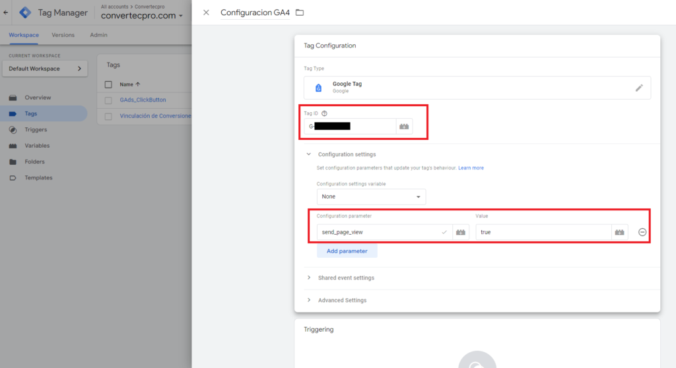Open Variables in the sidebar
676x368 pixels.
[x=37, y=146]
